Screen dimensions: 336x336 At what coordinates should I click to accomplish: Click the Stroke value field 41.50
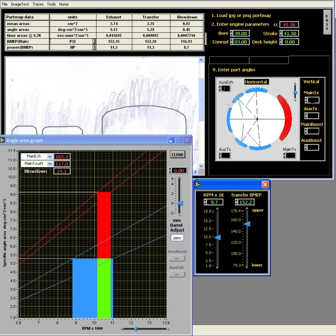pos(290,33)
